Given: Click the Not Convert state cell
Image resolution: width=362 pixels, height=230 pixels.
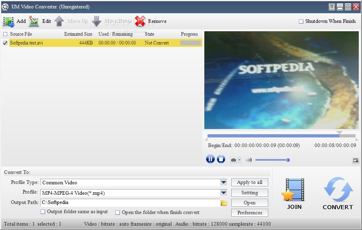Looking at the screenshot, I should point(157,43).
